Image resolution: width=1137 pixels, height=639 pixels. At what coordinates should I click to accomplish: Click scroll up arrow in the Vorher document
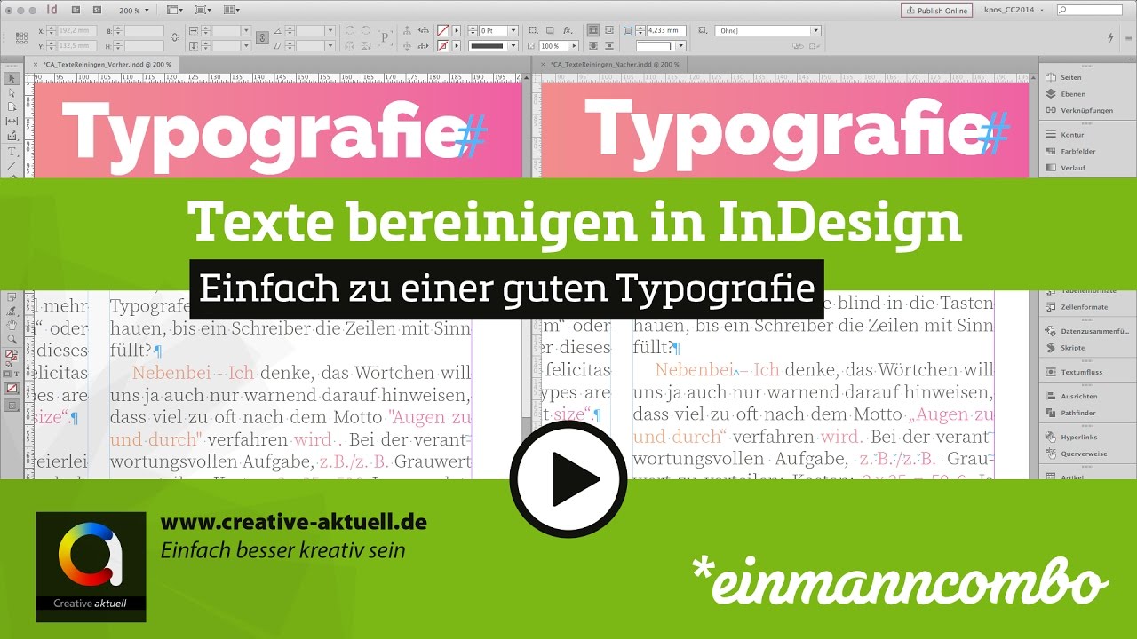pos(526,78)
